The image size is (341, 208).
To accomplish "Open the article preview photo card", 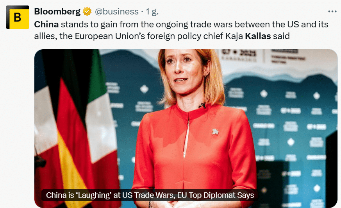I will pos(186,129).
